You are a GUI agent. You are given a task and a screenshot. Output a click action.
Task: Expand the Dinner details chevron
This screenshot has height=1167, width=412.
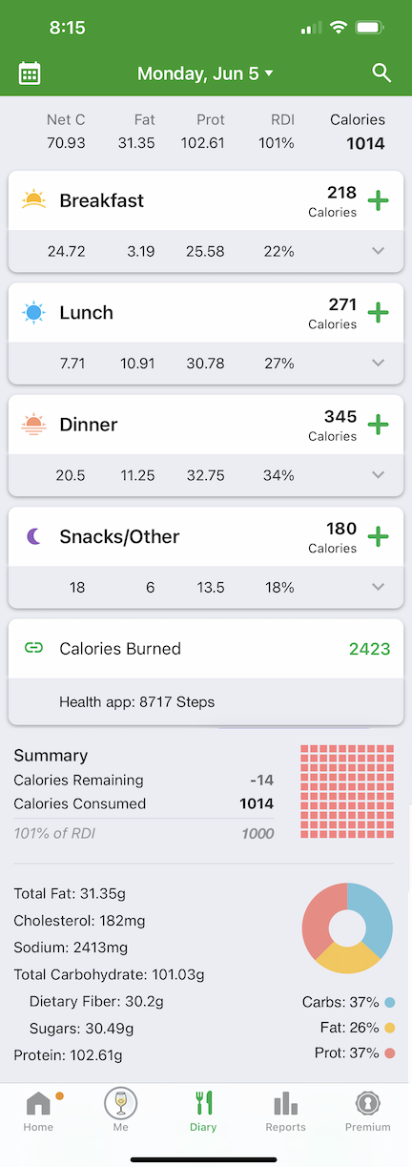coord(379,475)
